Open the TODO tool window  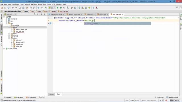42,97
